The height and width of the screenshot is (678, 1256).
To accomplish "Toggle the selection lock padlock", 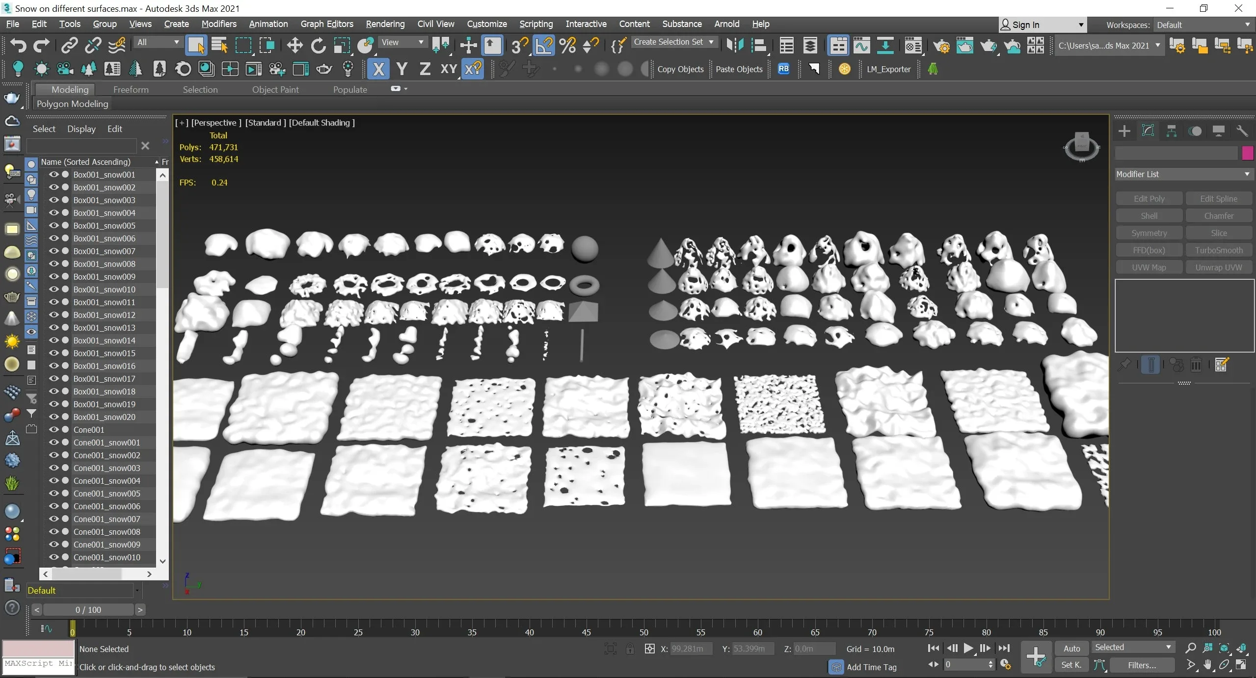I will [x=630, y=649].
